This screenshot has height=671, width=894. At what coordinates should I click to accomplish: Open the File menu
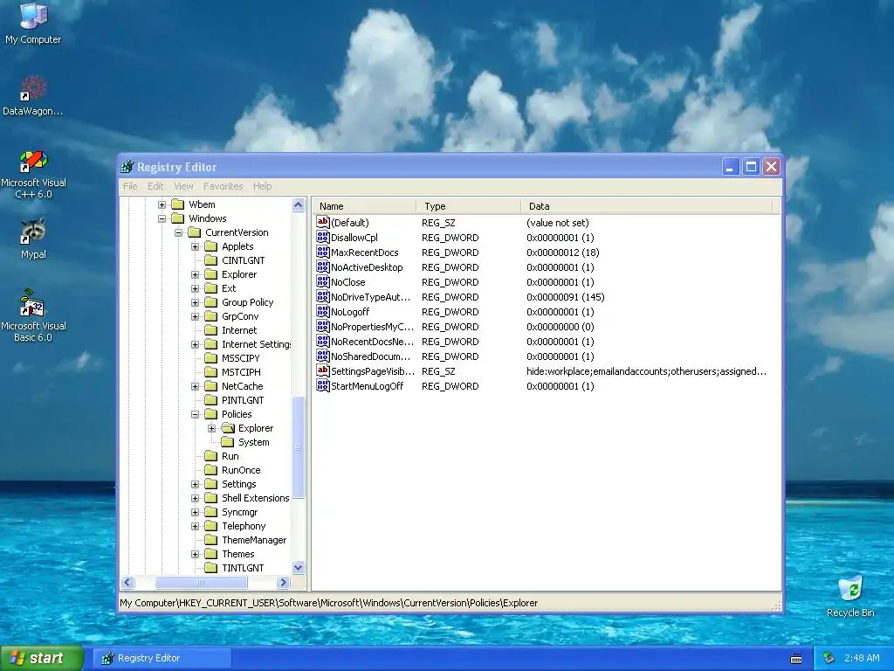click(130, 186)
